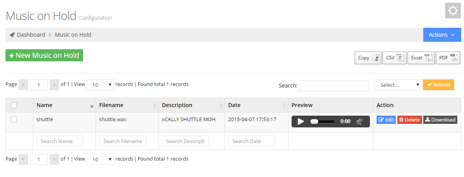Image resolution: width=464 pixels, height=177 pixels.
Task: Open the top records-per-page dropdown
Action: click(100, 85)
